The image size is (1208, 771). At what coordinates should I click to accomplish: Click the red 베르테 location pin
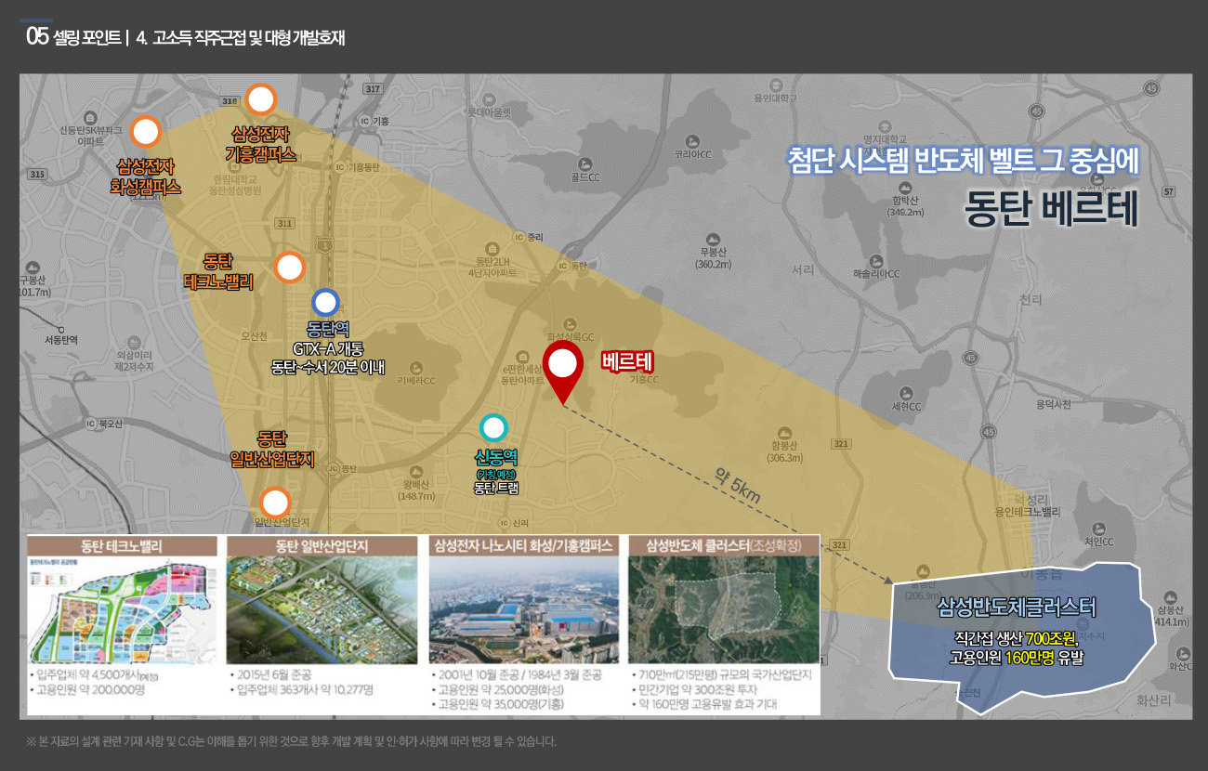(562, 372)
